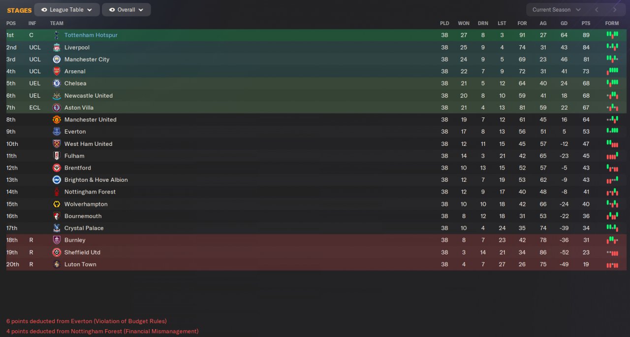Sort table by GD column header

(564, 23)
